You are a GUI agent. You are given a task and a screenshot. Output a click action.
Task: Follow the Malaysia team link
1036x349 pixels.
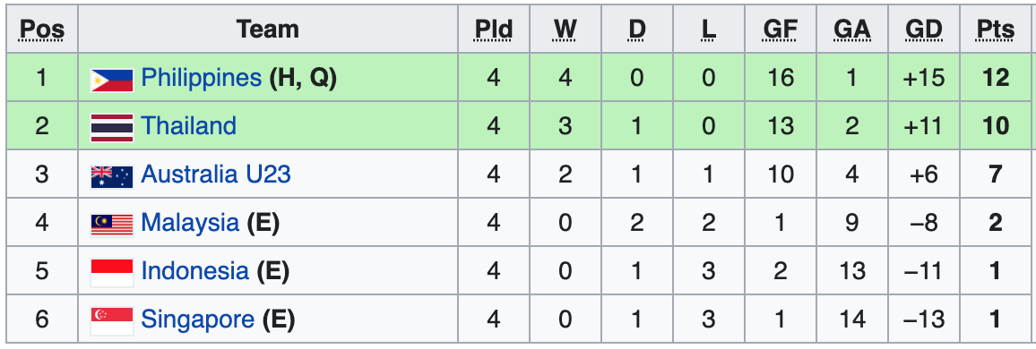[190, 223]
